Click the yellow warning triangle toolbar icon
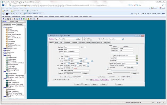The height and width of the screenshot is (105, 167). (x=28, y=19)
